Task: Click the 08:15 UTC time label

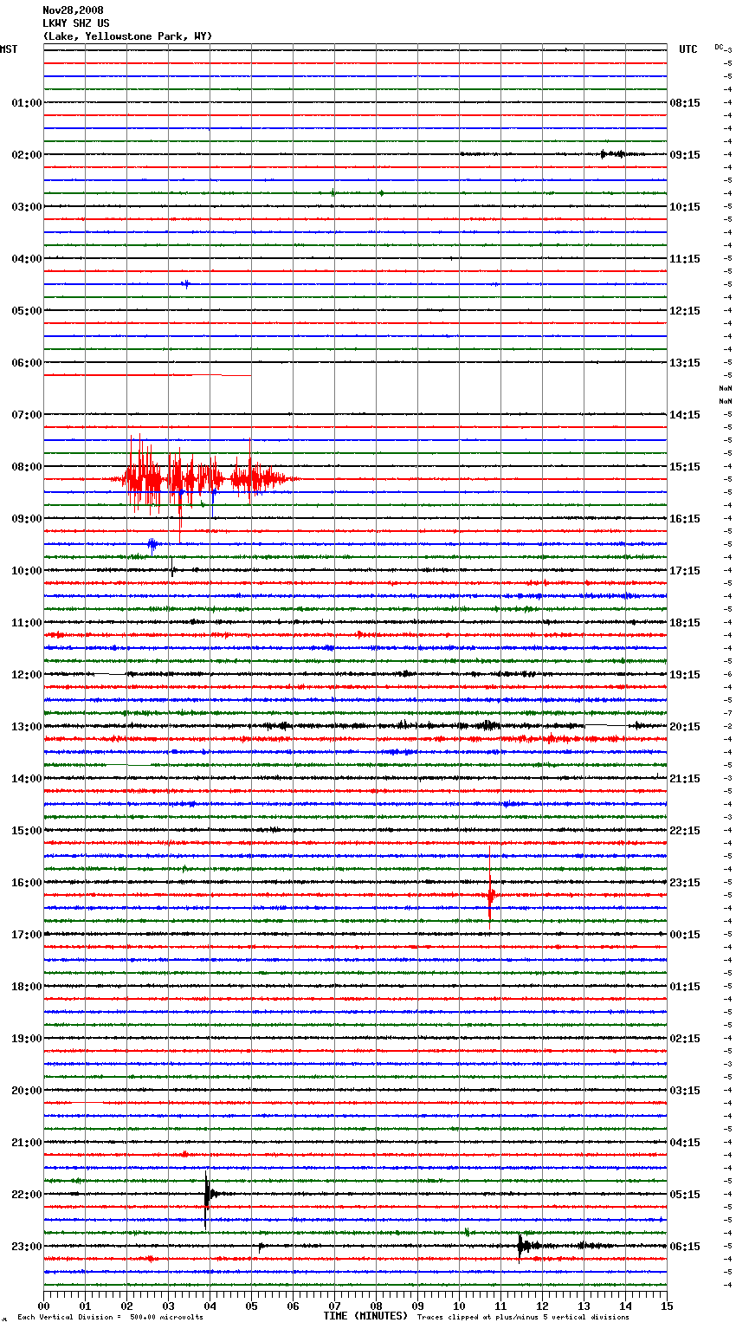Action: [x=685, y=103]
